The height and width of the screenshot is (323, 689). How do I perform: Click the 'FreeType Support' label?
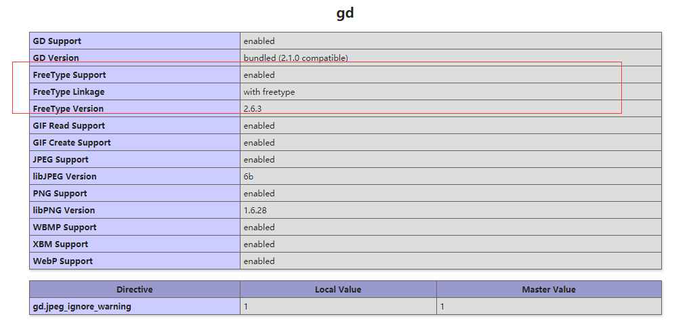pos(69,75)
